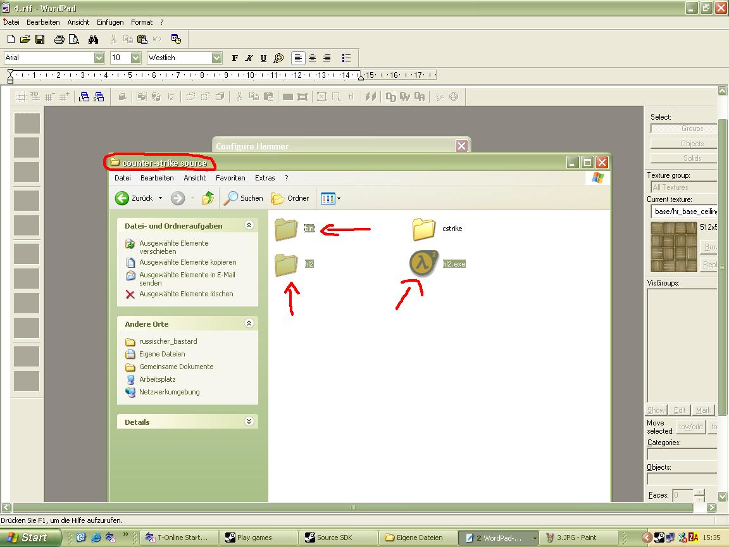Open Arbeitsplatz link
Viewport: 729px width, 547px height.
click(x=158, y=379)
